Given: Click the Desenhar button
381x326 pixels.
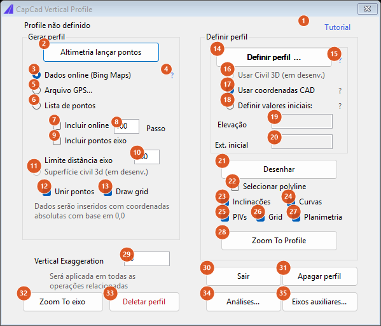Looking at the screenshot, I should point(279,169).
